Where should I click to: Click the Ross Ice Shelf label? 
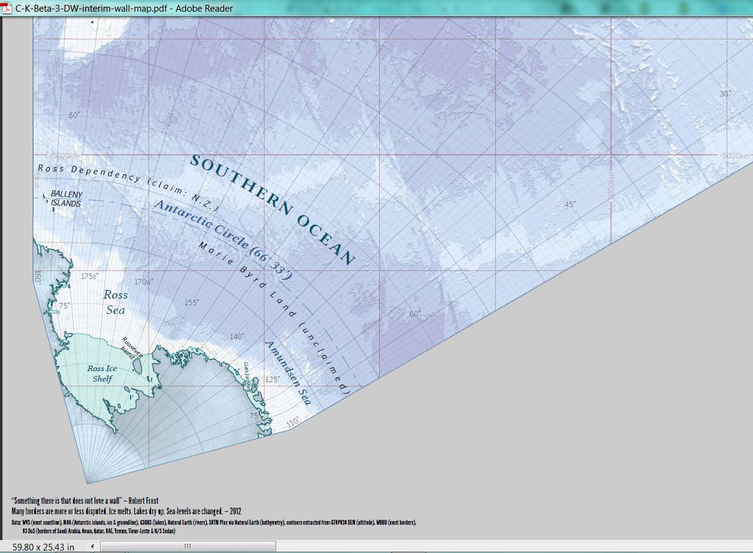[x=102, y=374]
